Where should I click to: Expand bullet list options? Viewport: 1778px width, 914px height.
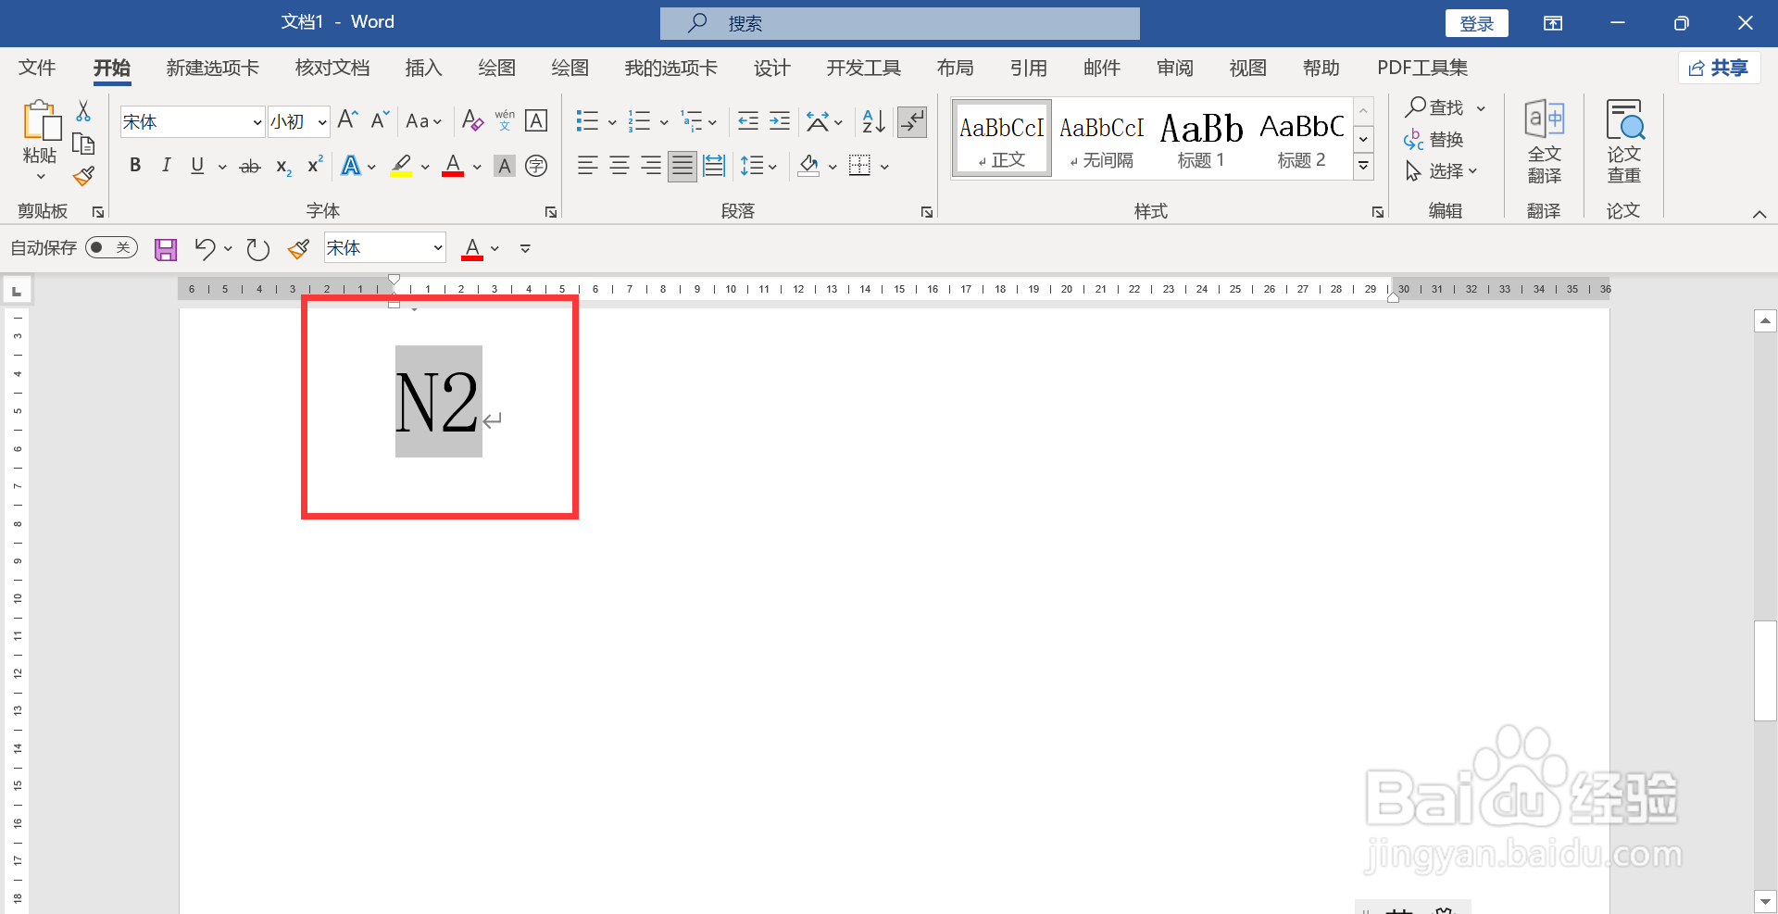612,122
